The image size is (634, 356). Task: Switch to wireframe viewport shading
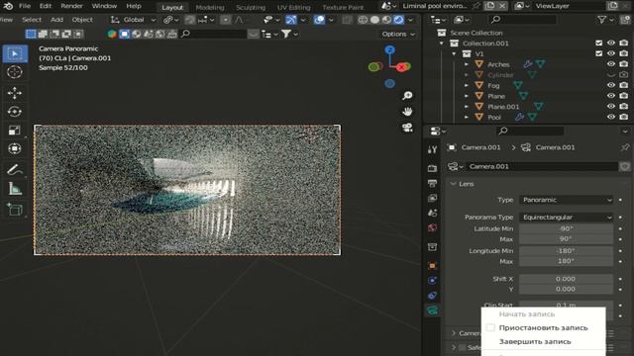coord(363,20)
